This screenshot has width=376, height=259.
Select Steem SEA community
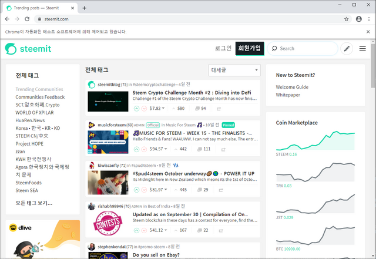coord(26,190)
